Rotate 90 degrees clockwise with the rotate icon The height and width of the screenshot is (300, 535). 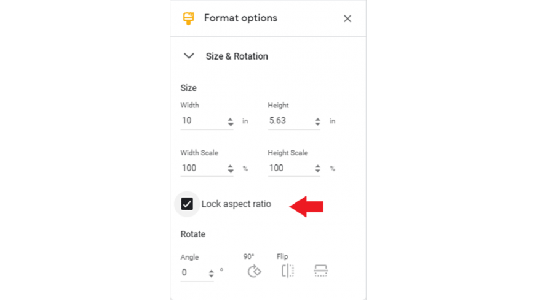coord(254,271)
